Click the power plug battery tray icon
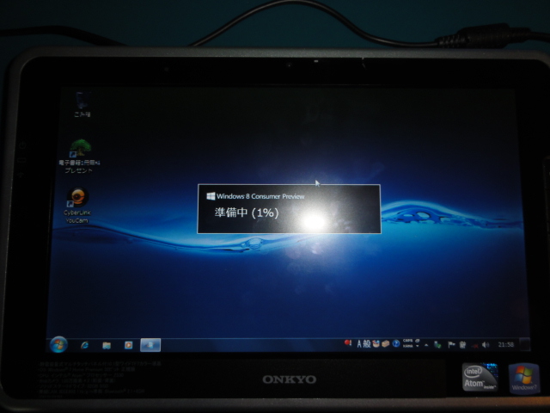 [x=462, y=344]
